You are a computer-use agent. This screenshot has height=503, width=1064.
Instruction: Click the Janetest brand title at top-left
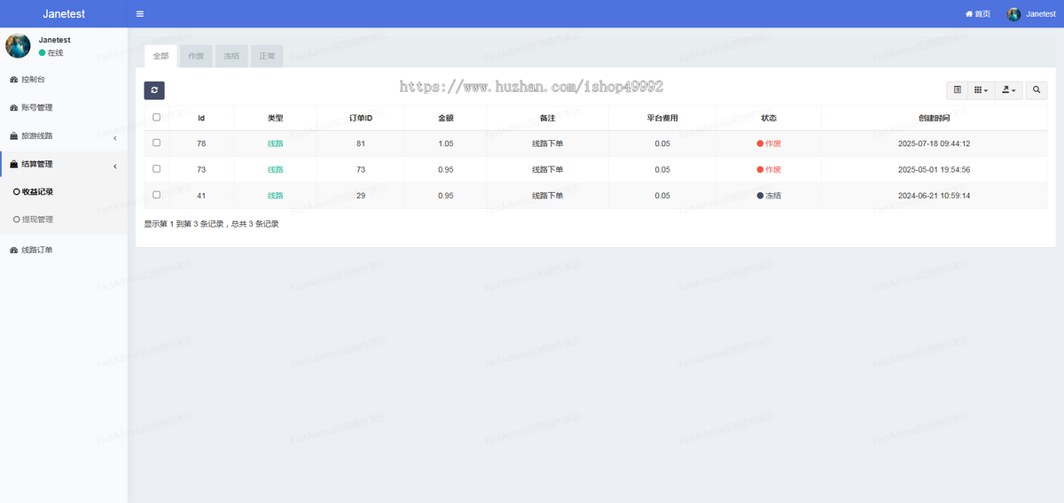tap(63, 14)
